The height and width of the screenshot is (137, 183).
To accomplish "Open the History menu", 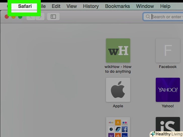I will [91, 6].
